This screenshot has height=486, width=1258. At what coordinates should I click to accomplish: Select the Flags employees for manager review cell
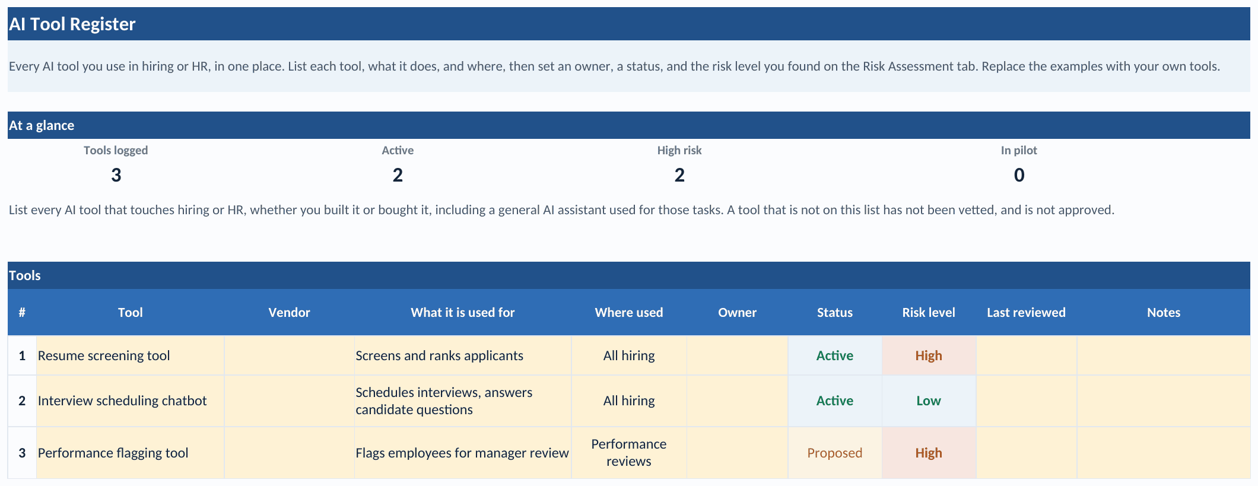point(463,453)
